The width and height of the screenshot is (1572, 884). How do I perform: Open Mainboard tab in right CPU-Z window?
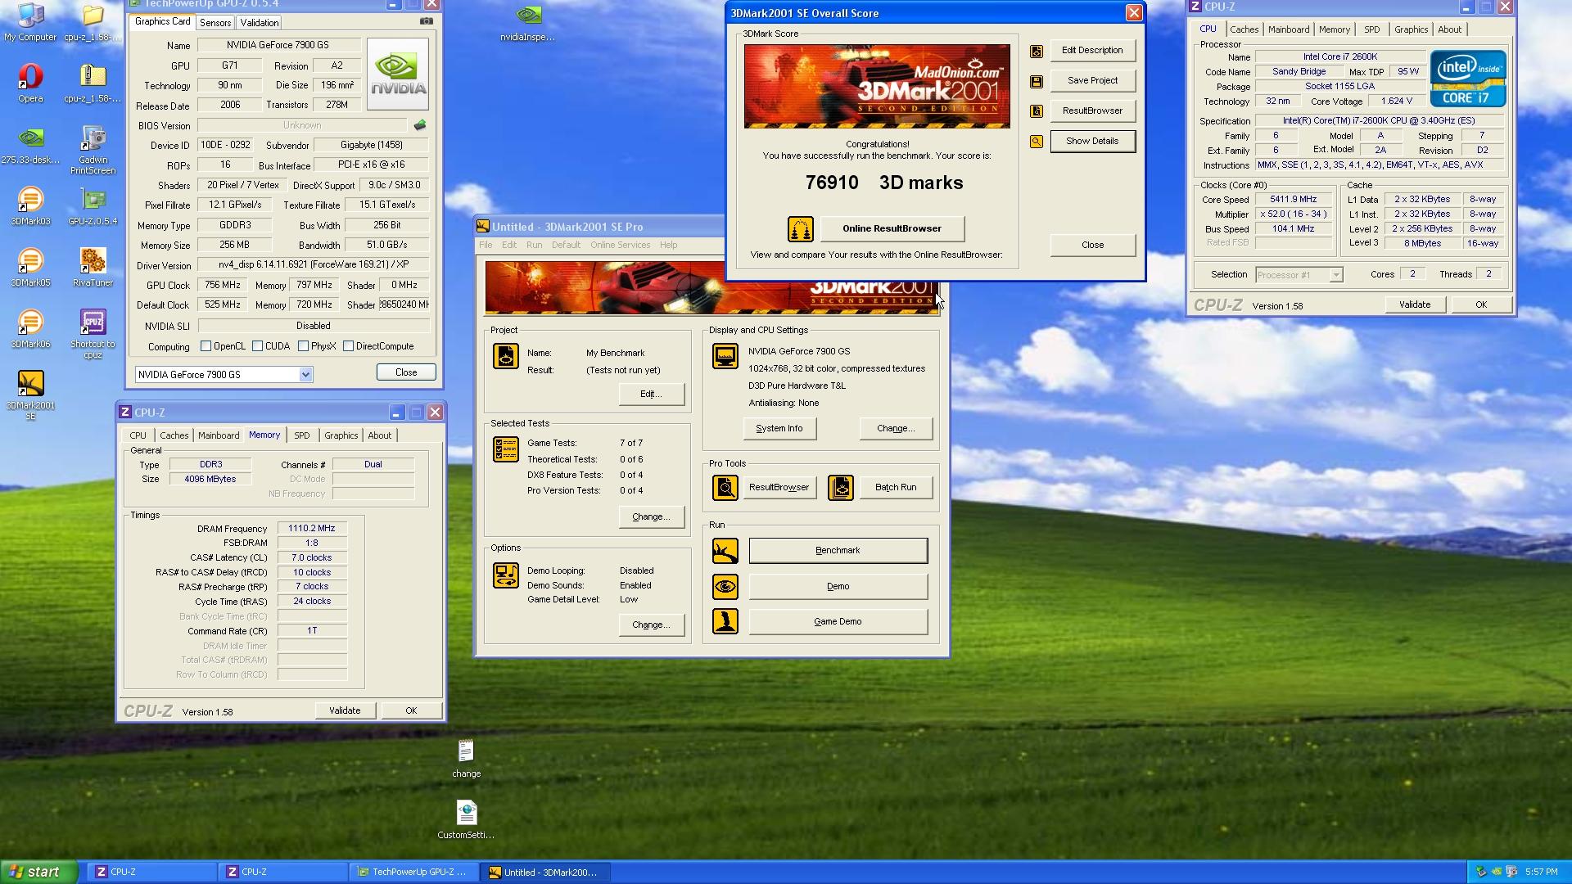click(x=1289, y=29)
